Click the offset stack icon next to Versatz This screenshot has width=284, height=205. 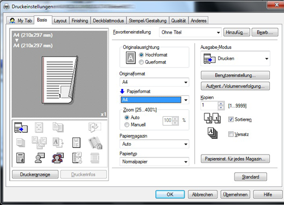click(x=212, y=133)
